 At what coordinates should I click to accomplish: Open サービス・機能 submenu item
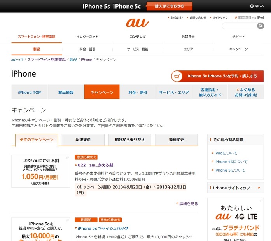[x=138, y=49]
